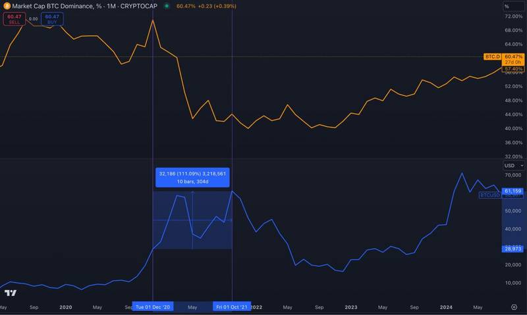
Task: Click the 2020 time axis label
Action: coord(65,307)
